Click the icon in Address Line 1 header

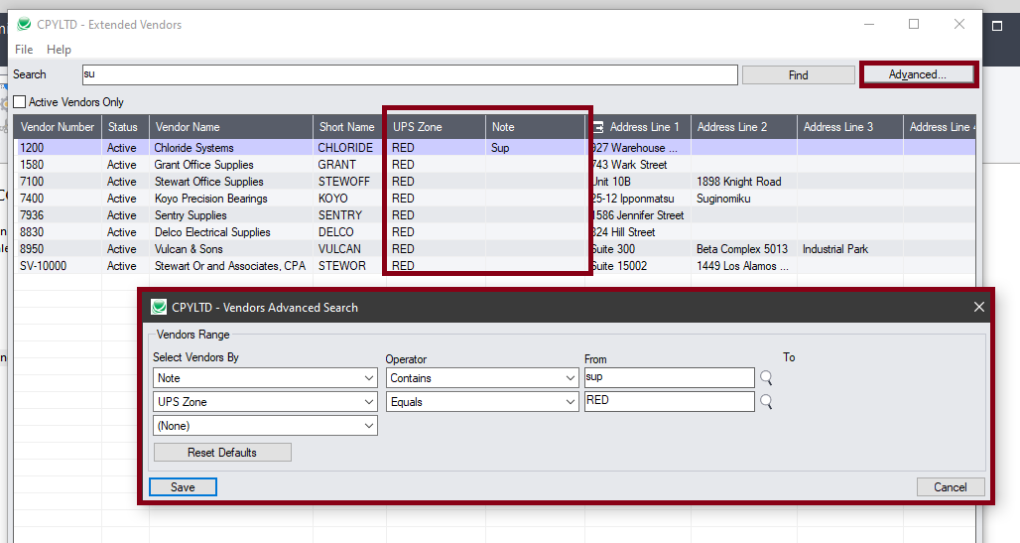click(597, 127)
